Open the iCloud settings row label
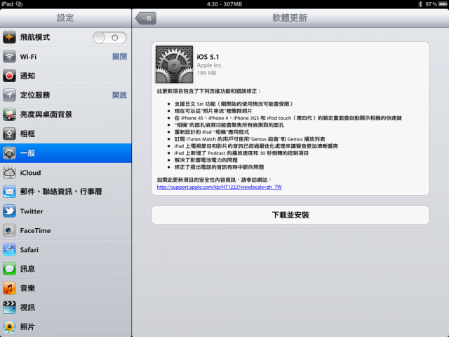This screenshot has width=449, height=337. 30,173
